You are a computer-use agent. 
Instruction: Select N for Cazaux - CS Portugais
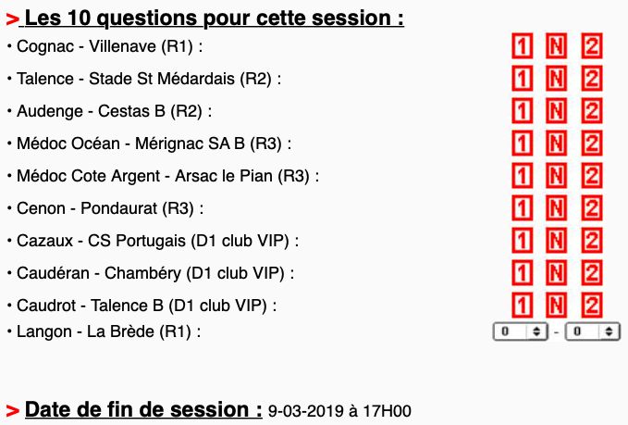[556, 241]
